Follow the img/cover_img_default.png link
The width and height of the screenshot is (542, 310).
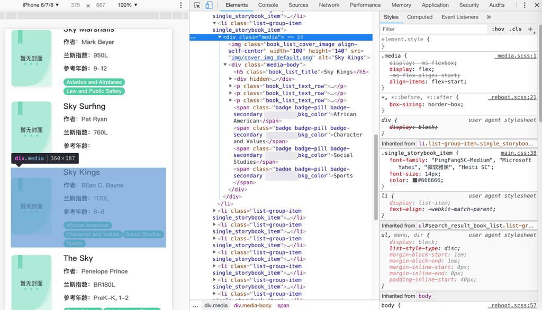[272, 58]
